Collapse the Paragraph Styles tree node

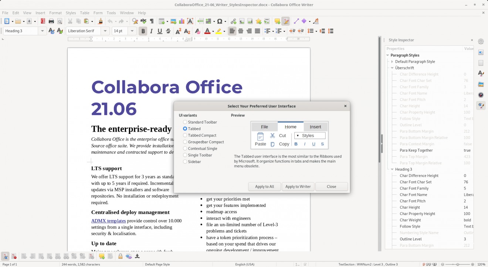pyautogui.click(x=388, y=55)
